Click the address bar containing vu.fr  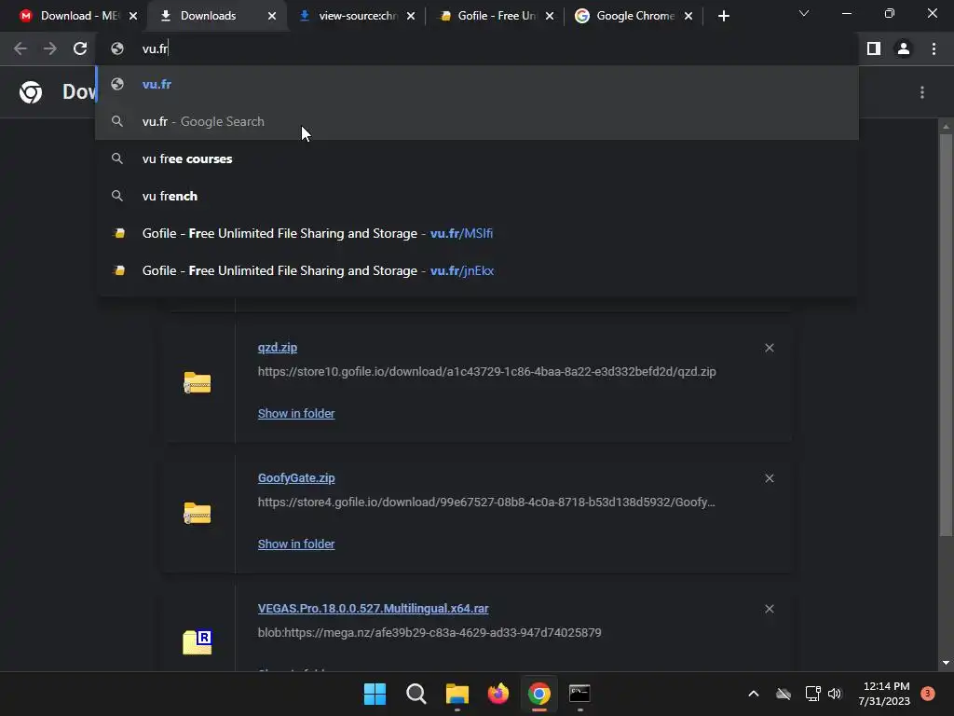[x=478, y=48]
